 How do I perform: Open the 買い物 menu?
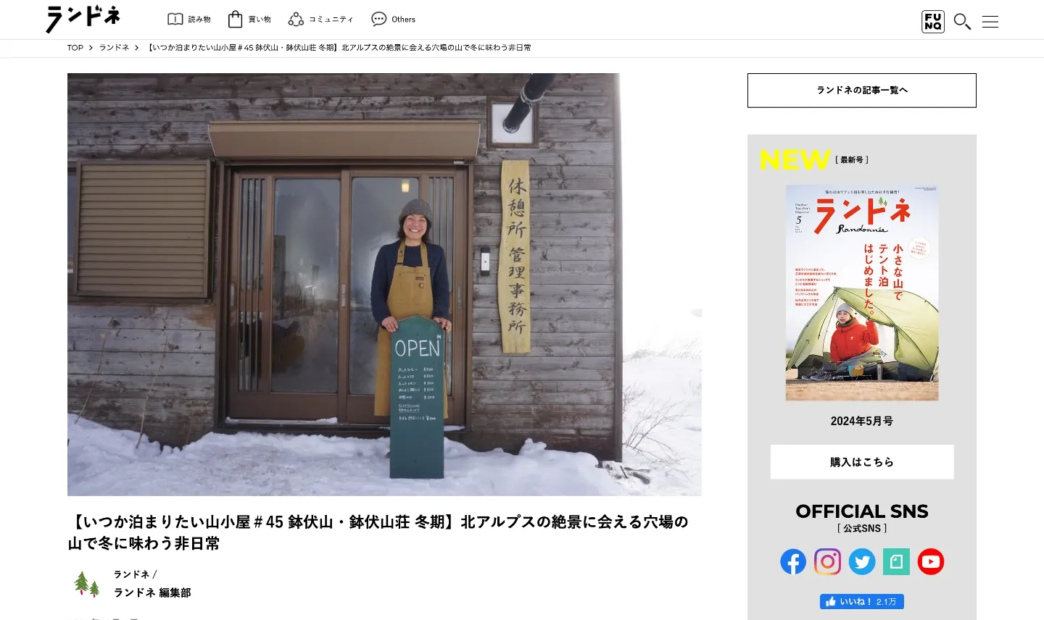[249, 20]
